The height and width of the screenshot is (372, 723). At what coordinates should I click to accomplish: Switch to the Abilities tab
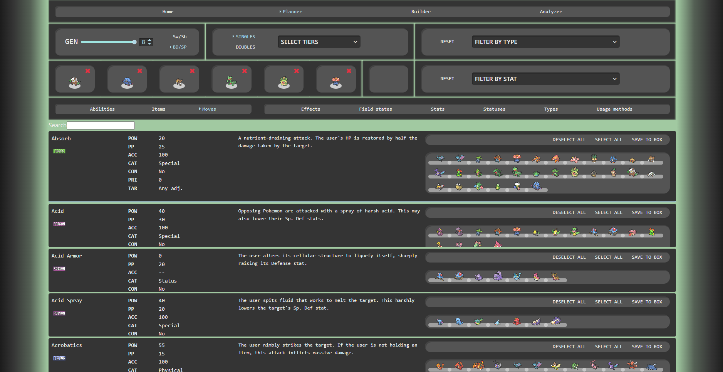tap(102, 109)
